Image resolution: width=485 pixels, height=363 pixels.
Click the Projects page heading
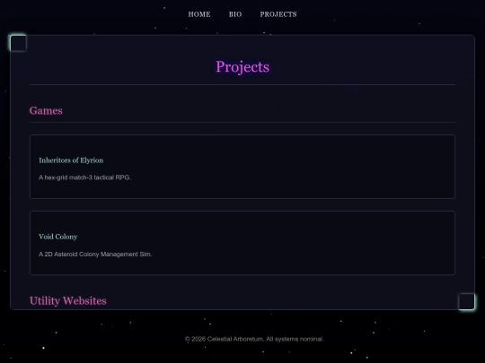[242, 67]
